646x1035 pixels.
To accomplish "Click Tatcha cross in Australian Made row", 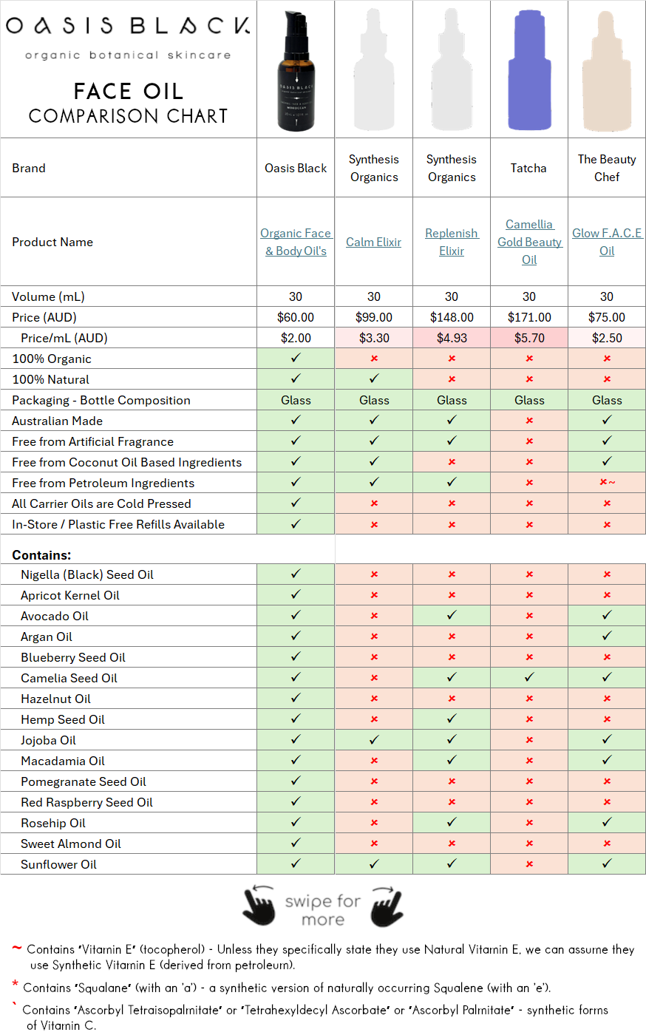I will pyautogui.click(x=529, y=421).
